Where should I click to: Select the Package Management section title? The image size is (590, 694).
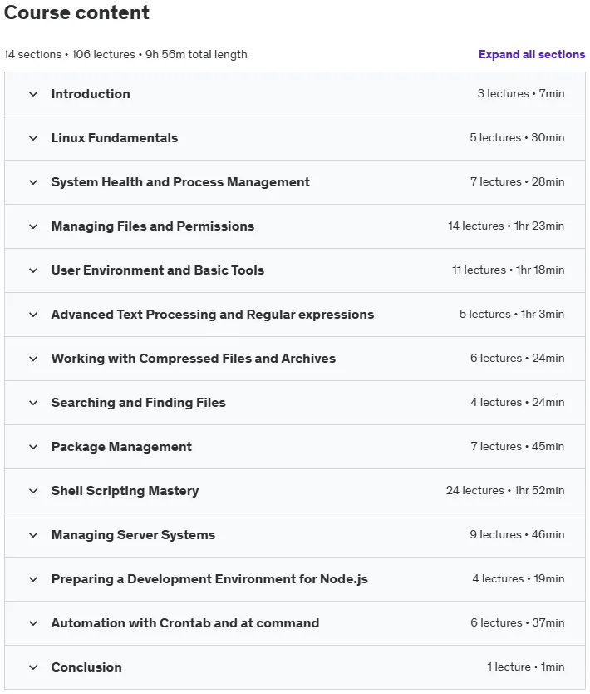121,447
